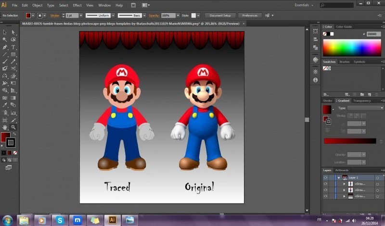Select the Zoom magnifier tool

pyautogui.click(x=13, y=127)
